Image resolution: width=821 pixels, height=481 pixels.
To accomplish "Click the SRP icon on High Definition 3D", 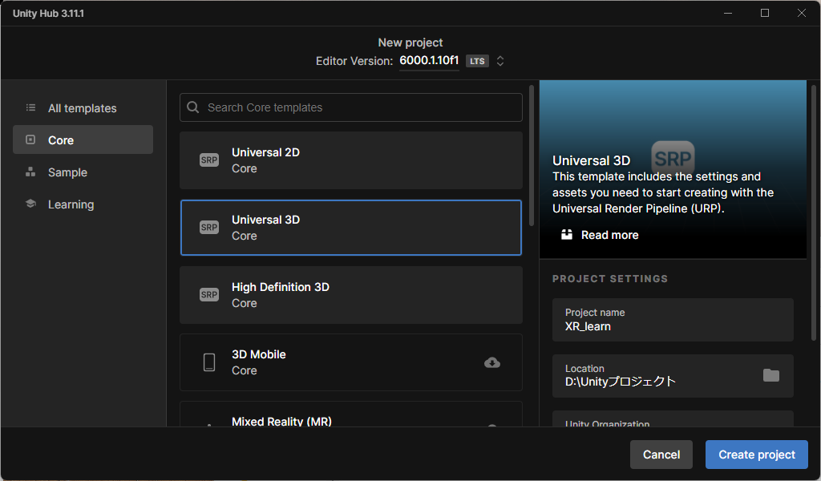I will [209, 295].
